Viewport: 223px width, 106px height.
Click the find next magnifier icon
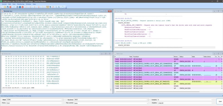point(59,7)
